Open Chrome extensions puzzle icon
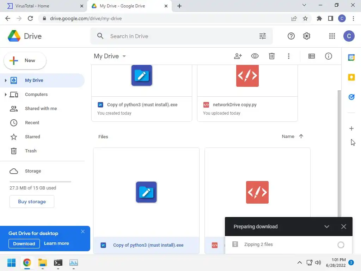Screen dimensions: 361x271 (319, 18)
